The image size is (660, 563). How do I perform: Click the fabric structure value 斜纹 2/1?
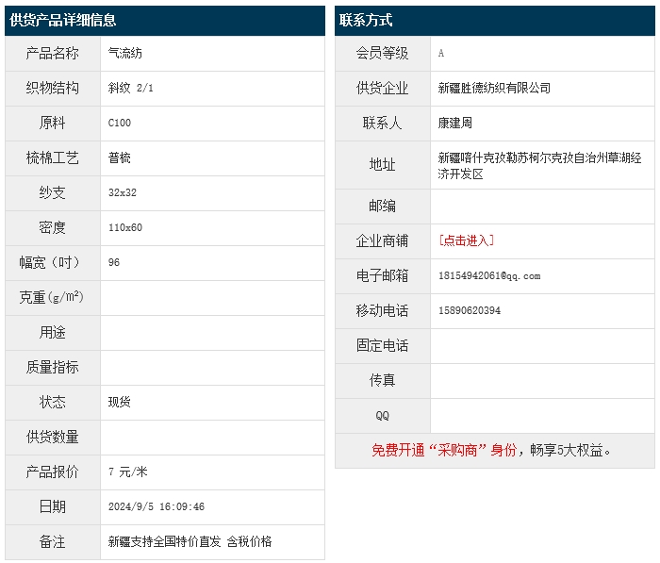(x=131, y=89)
